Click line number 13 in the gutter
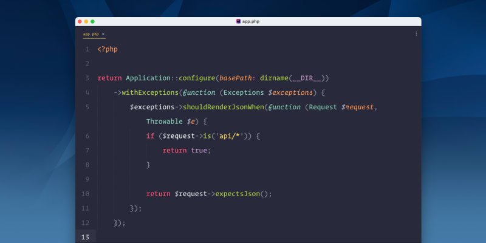This screenshot has height=243, width=486. point(86,237)
